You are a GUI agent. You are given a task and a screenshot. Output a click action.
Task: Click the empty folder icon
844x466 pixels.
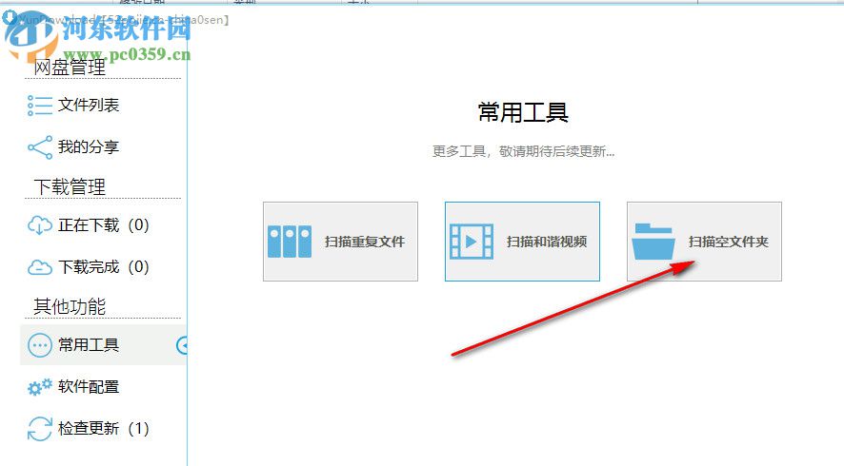tap(653, 242)
